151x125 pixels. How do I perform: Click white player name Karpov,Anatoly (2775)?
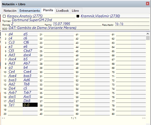(25, 16)
